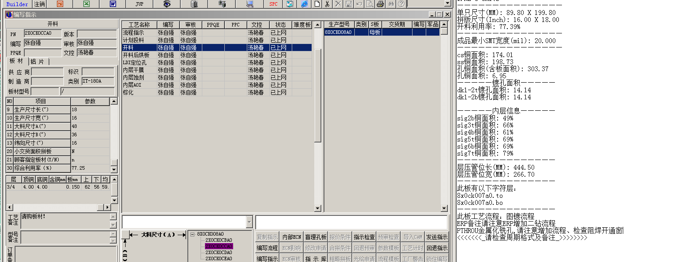Viewport: 688px width, 262px height.
Task: Click the 类别 field showing IT-180A
Action: (98, 81)
